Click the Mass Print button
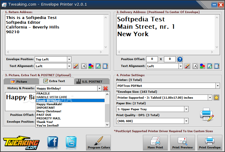225x152 pixels. 155,143
